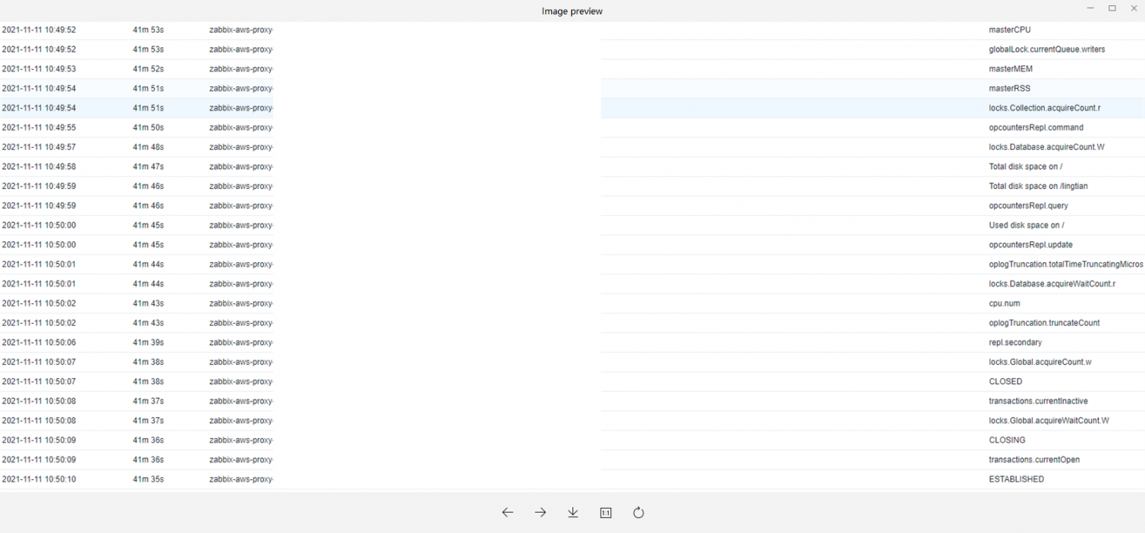The width and height of the screenshot is (1145, 533).
Task: Select 'transactions.currentOpen' item
Action: click(1034, 460)
